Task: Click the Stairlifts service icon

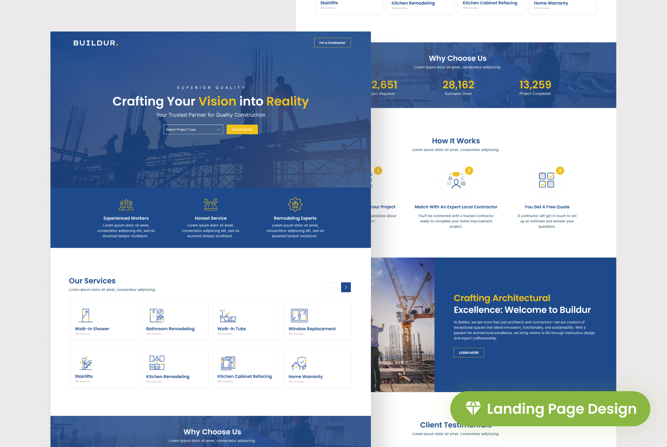Action: tap(86, 363)
